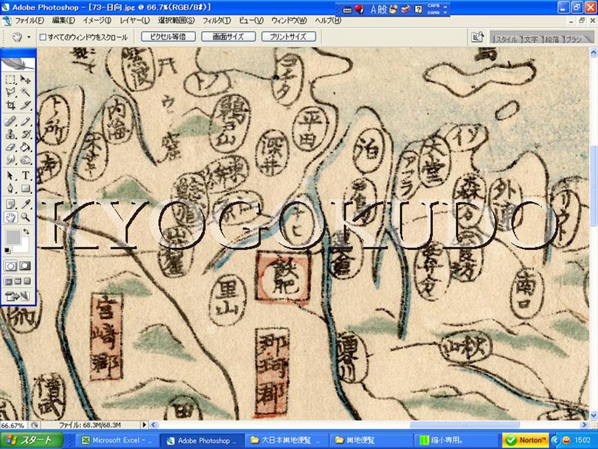Viewport: 598px width, 449px height.
Task: Click the ピクセル等倍 button
Action: point(168,37)
